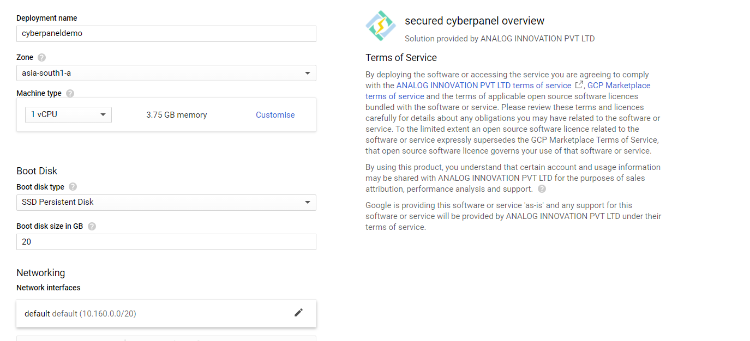Open the SSD Persistent Disk type dropdown
Viewport: 750px width, 341px height.
point(166,203)
